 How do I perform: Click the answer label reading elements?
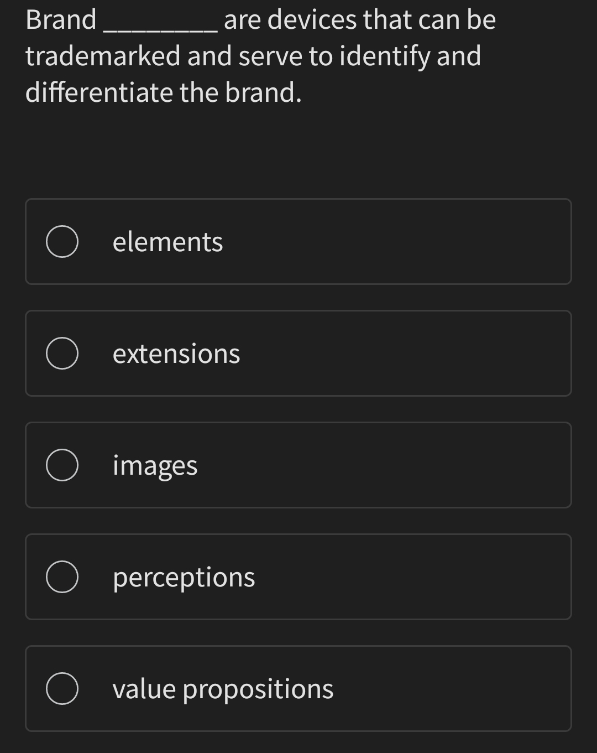pos(167,241)
